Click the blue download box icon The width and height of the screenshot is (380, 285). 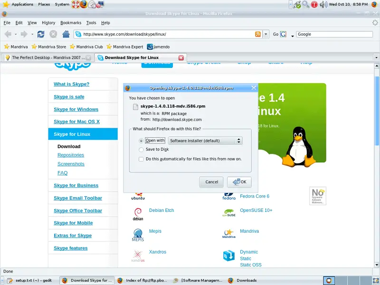click(x=229, y=256)
